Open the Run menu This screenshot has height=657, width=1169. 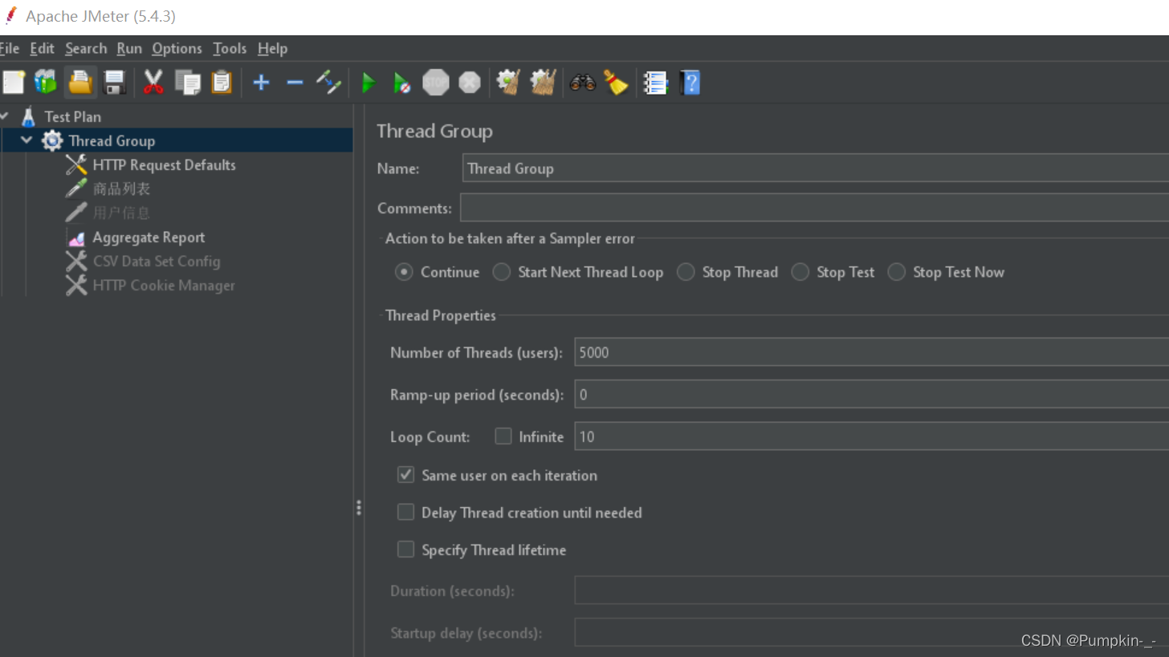coord(129,48)
